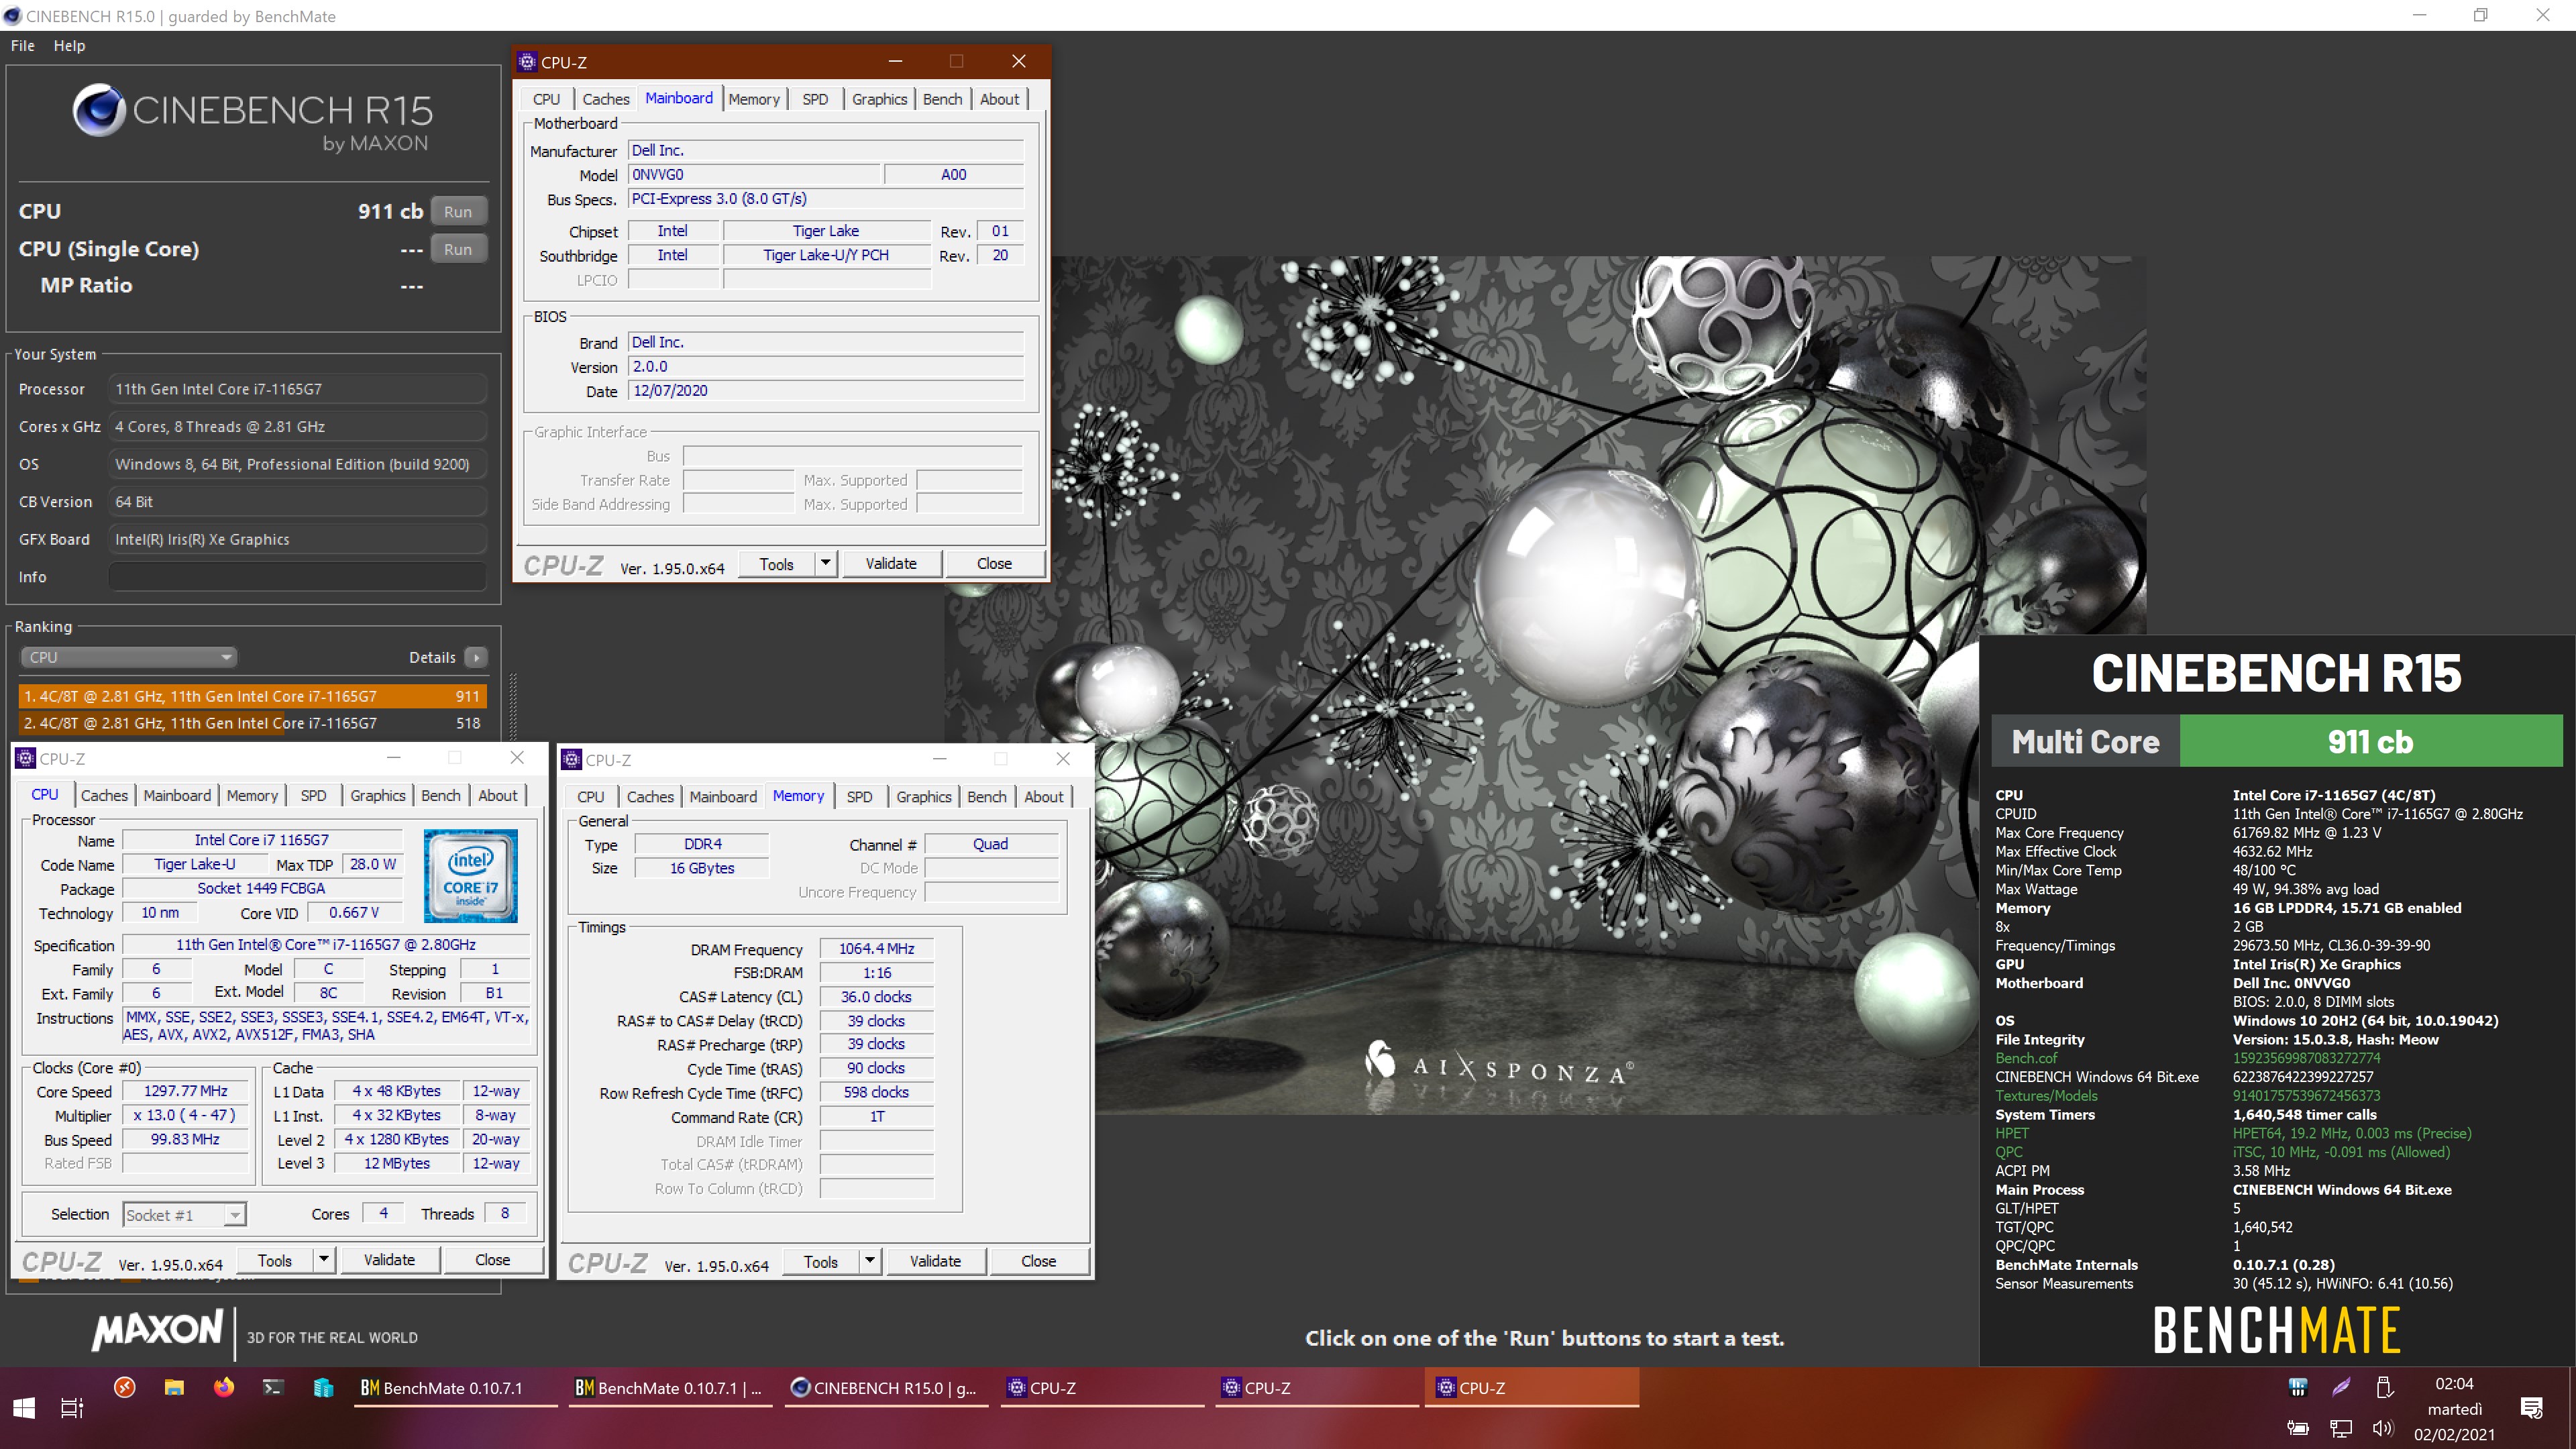The width and height of the screenshot is (2576, 1449).
Task: Select the ranking row scoring 518
Action: [252, 723]
